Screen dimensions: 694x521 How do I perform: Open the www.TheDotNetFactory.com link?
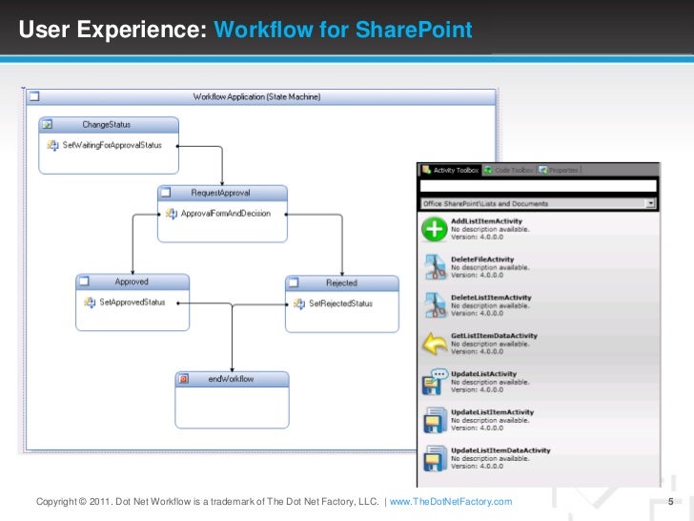click(x=451, y=502)
